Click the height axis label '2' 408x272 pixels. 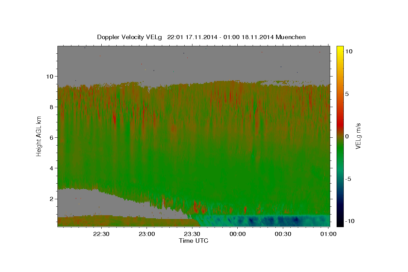click(x=52, y=199)
